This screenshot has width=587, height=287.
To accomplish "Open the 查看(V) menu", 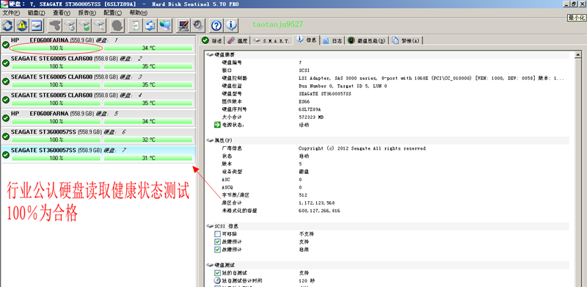I will [x=62, y=12].
